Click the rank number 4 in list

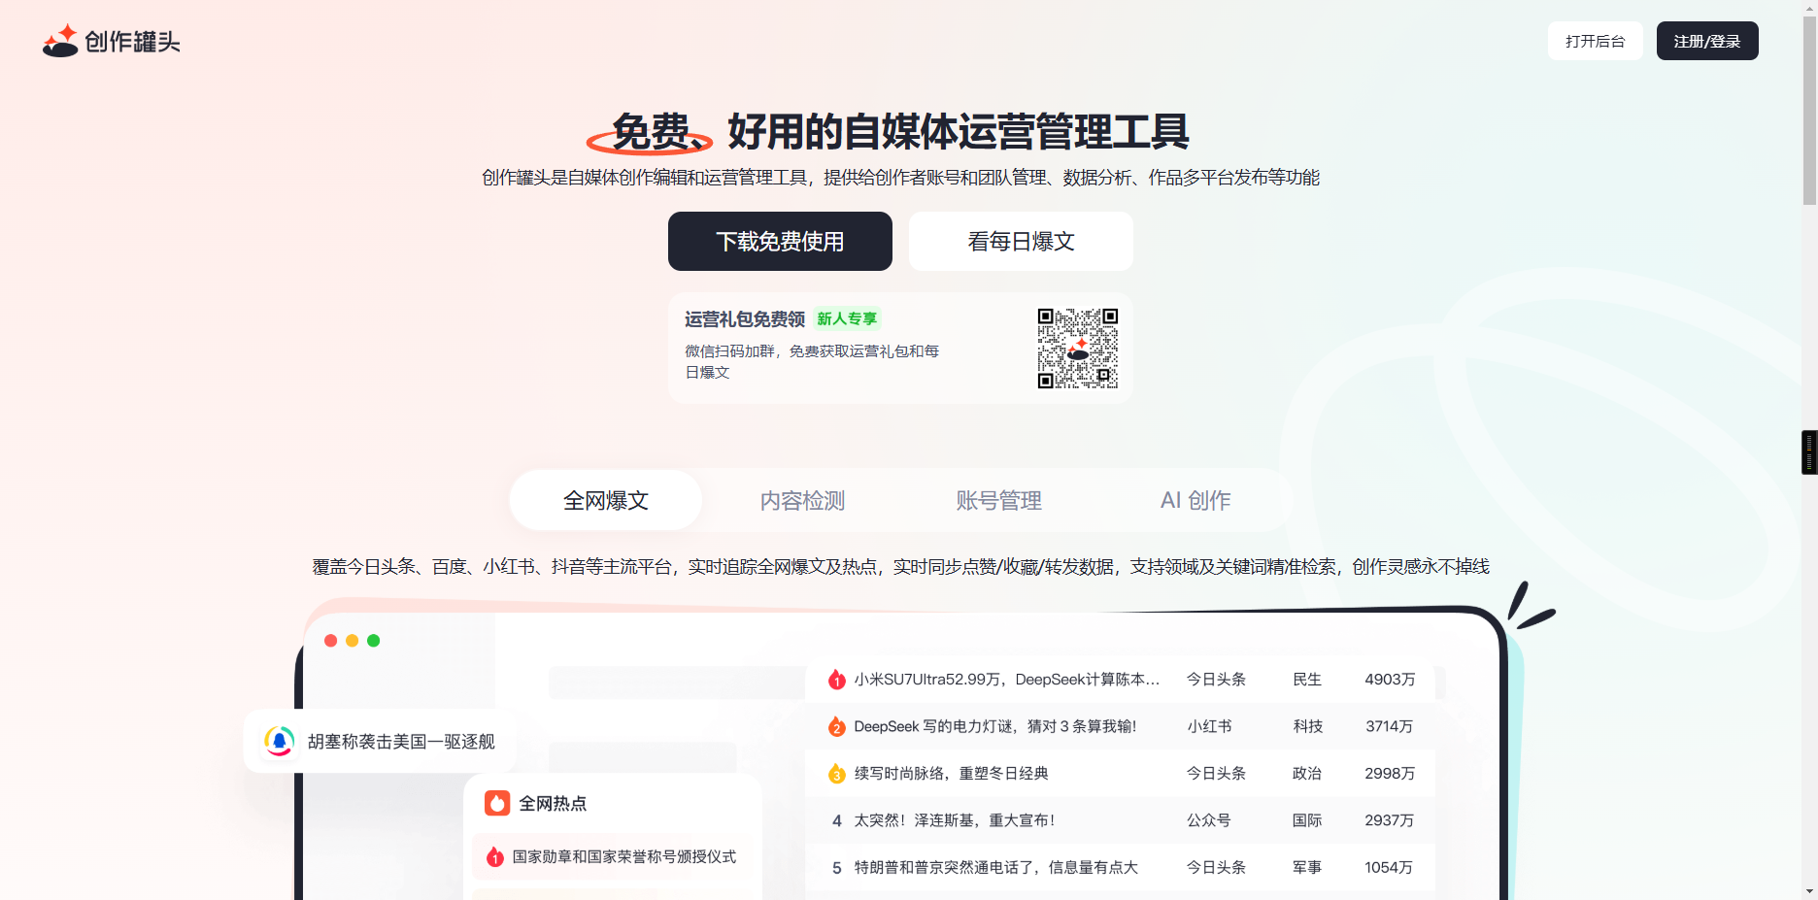tap(837, 820)
